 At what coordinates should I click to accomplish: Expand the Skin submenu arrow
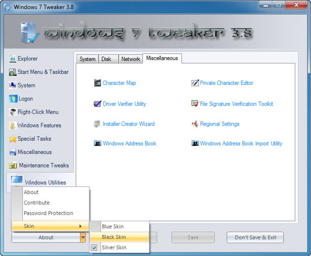coord(80,226)
